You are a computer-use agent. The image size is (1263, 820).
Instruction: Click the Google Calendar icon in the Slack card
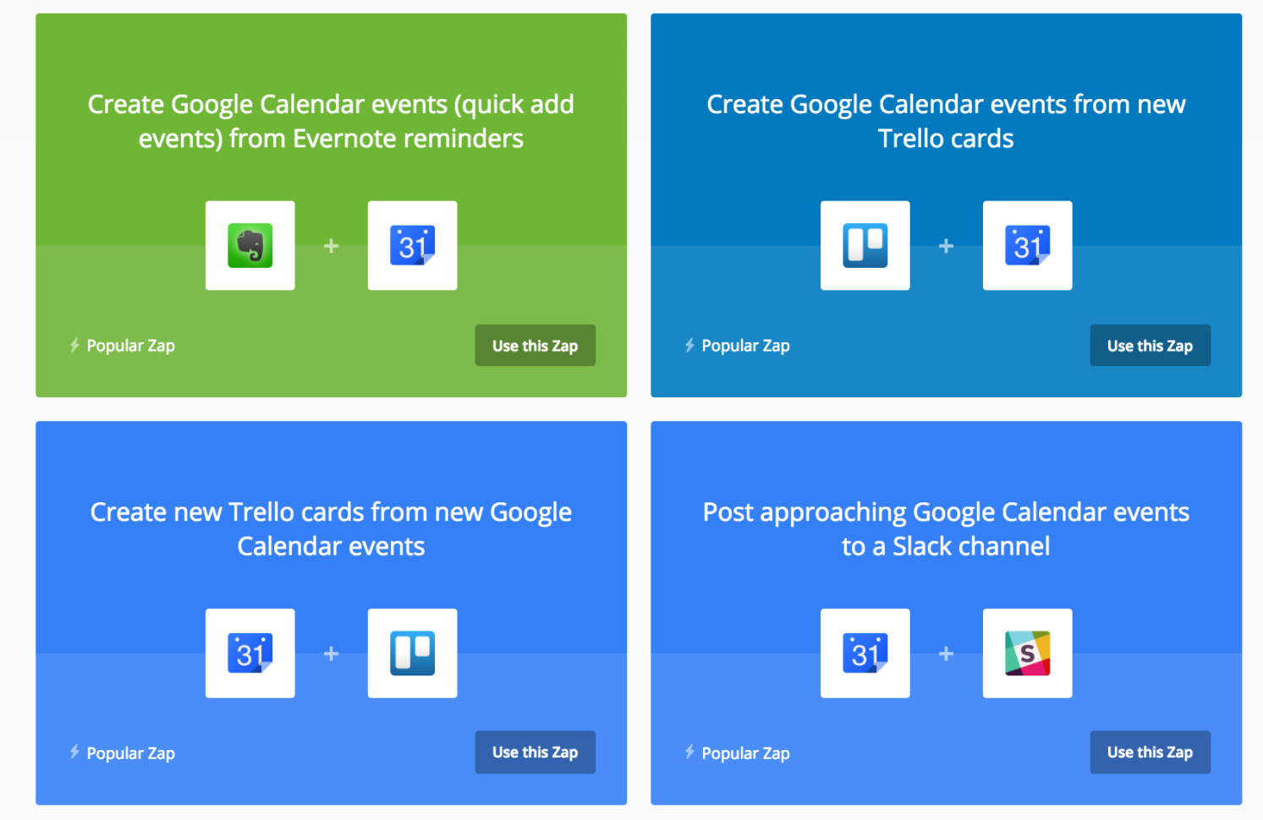(x=865, y=653)
